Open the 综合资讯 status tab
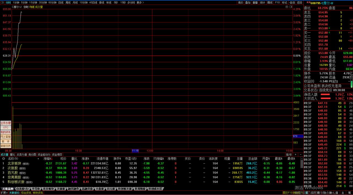Viewport: 353px width, 195px height. tap(26, 193)
